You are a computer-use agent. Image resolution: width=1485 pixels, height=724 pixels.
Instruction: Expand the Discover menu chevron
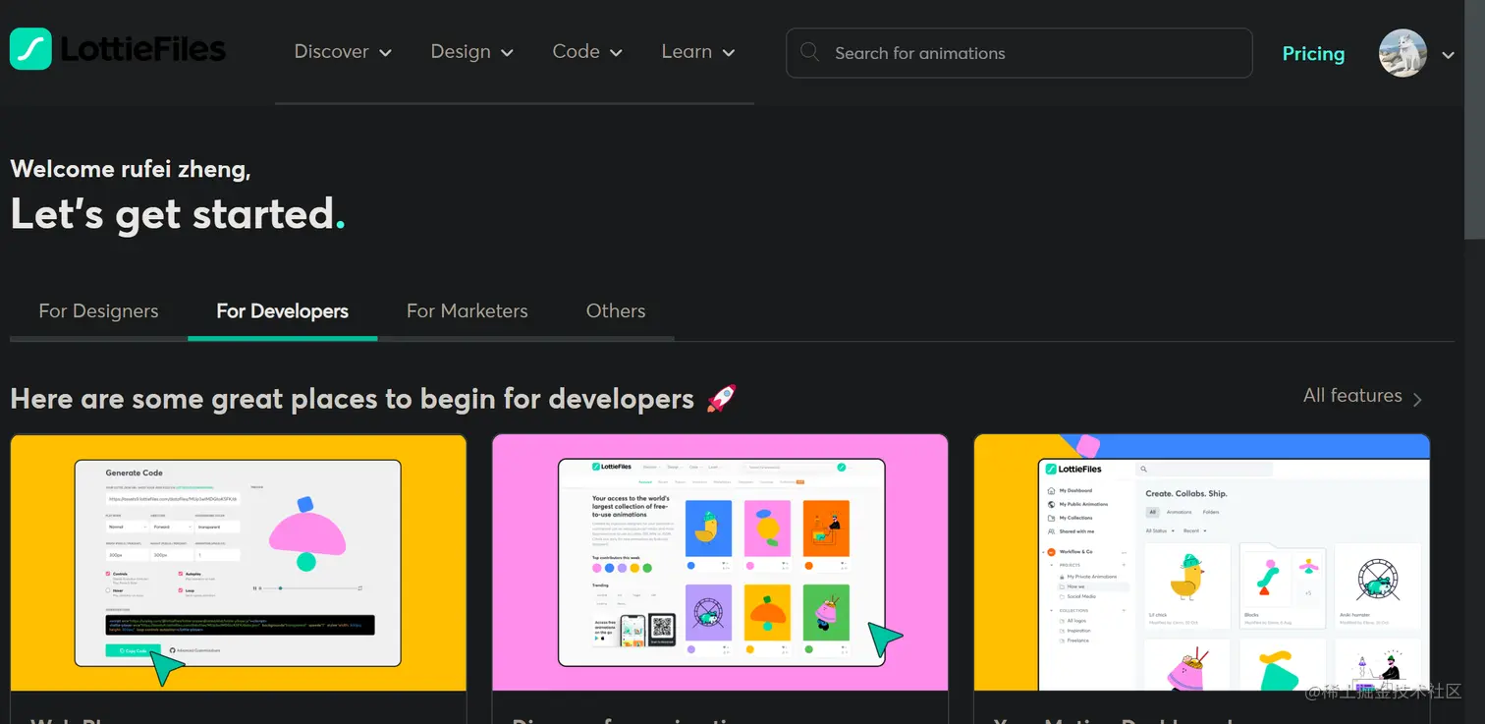coord(386,53)
